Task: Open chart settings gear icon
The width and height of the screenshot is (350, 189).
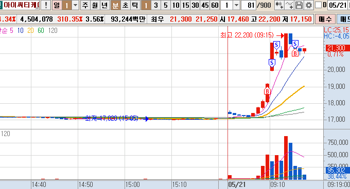Action: 309,5
